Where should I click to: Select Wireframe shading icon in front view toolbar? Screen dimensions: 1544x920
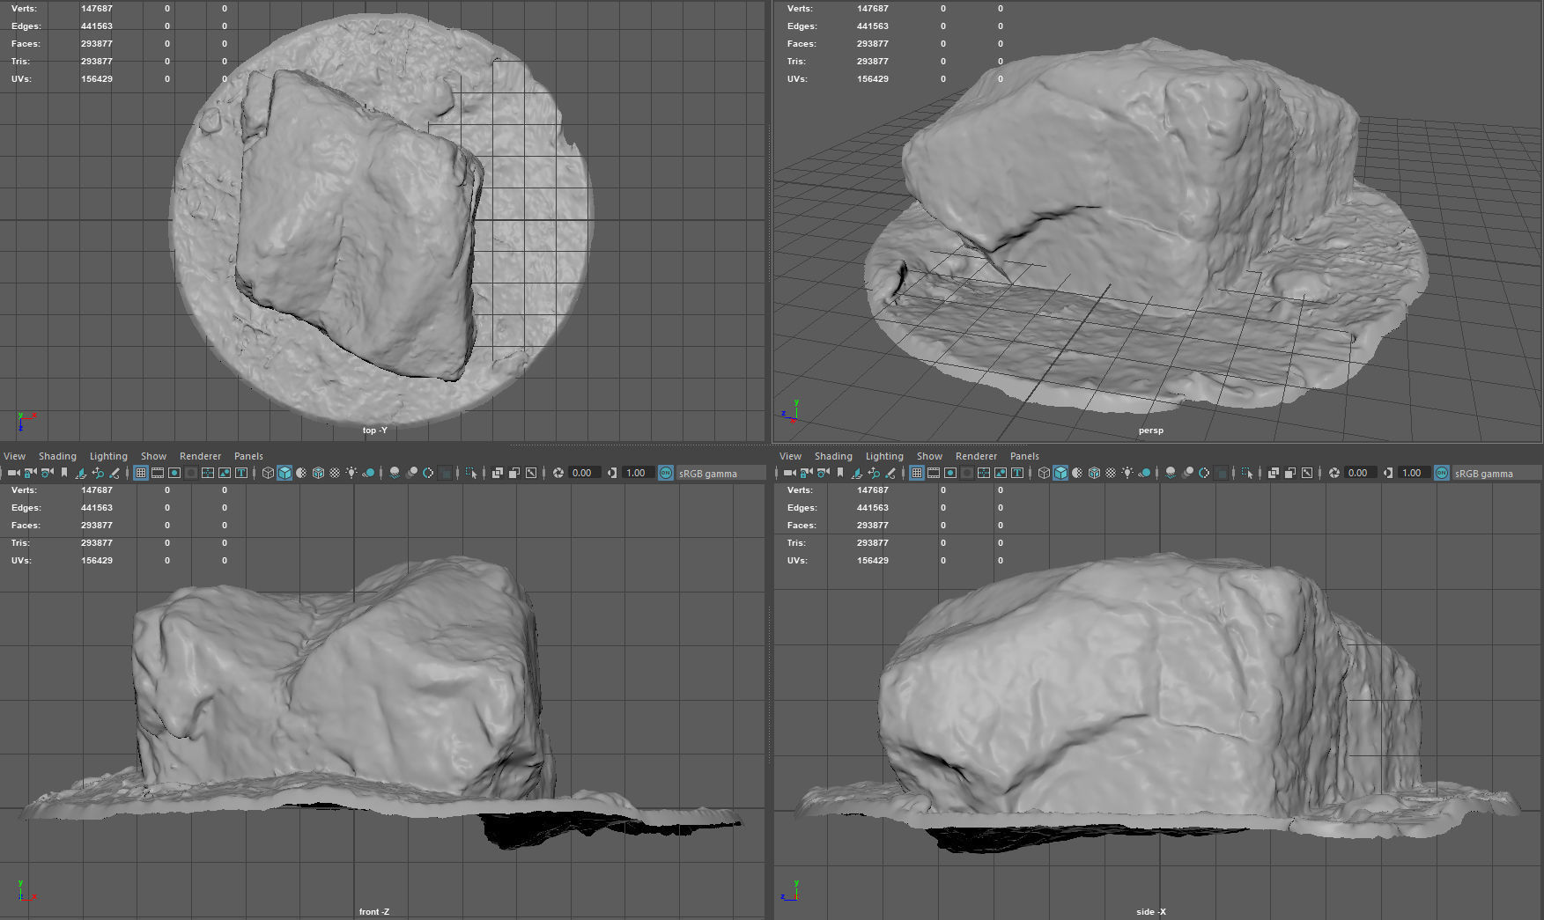click(268, 473)
